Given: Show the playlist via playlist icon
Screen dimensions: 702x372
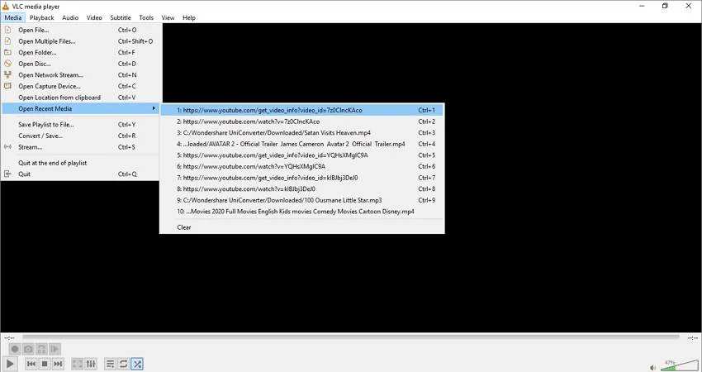Looking at the screenshot, I should coord(110,364).
